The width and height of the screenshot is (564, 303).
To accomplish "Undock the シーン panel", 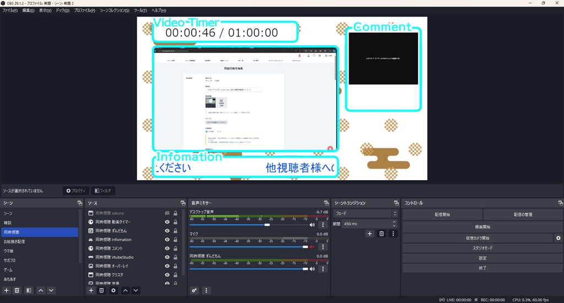I will point(79,203).
